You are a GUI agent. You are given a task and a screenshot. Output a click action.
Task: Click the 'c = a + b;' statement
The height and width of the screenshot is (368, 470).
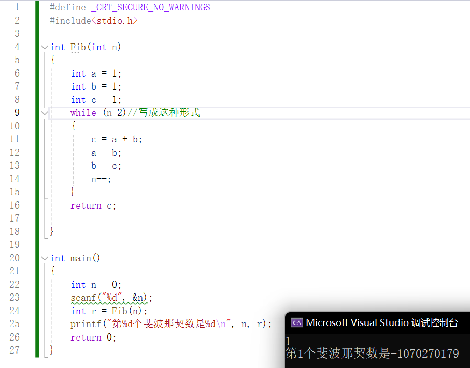coord(117,139)
